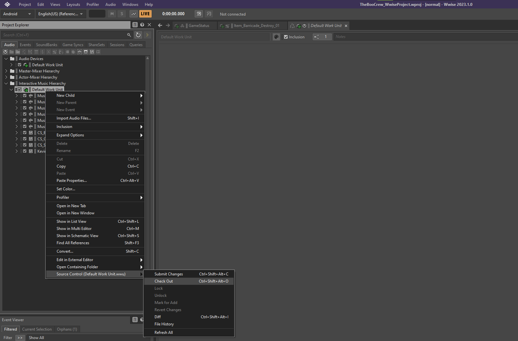518x341 pixels.
Task: Open the Android platform dropdown
Action: (17, 14)
